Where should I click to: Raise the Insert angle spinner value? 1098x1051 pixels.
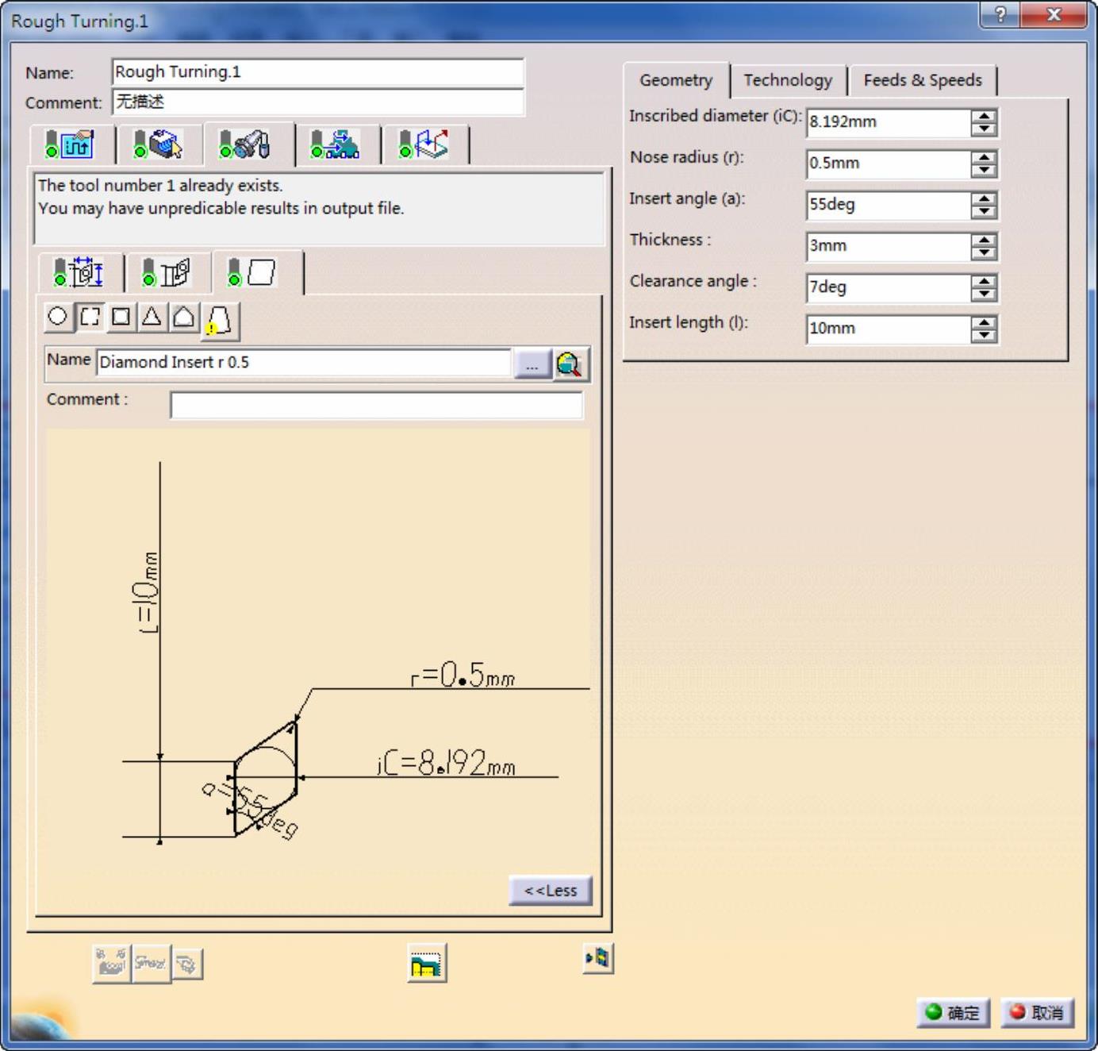tap(984, 199)
